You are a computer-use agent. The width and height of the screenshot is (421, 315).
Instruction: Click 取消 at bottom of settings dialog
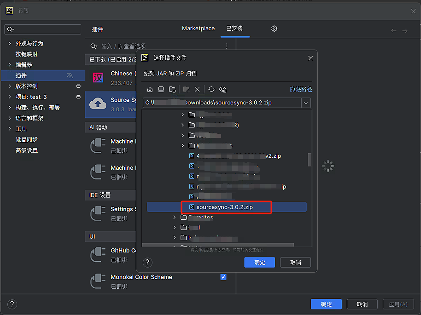pyautogui.click(x=362, y=304)
